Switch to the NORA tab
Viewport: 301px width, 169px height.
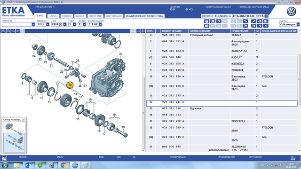click(80, 16)
